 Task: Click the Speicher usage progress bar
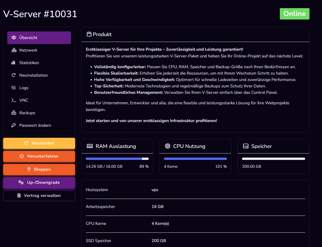pos(273,158)
